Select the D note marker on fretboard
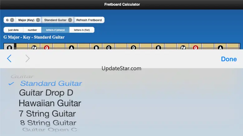The height and width of the screenshot is (136, 243). 133,47
